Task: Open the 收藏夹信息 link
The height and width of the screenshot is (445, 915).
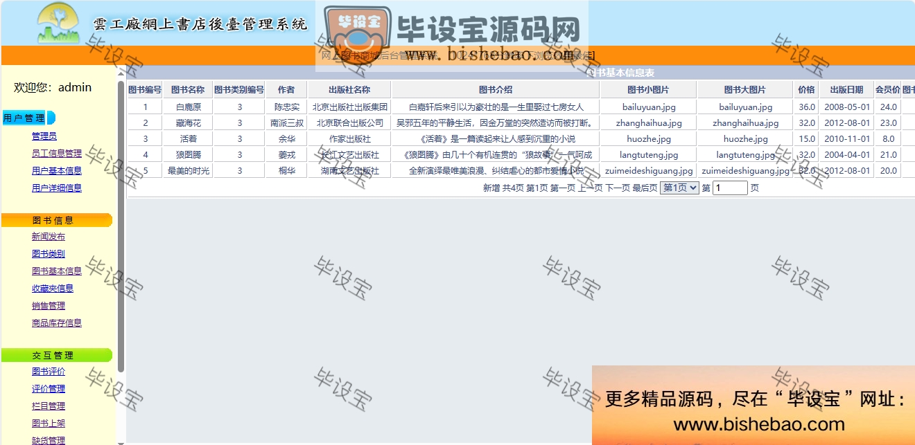Action: [53, 289]
